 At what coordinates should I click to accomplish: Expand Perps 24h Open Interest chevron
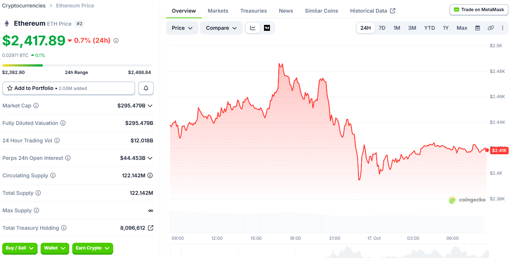point(150,158)
